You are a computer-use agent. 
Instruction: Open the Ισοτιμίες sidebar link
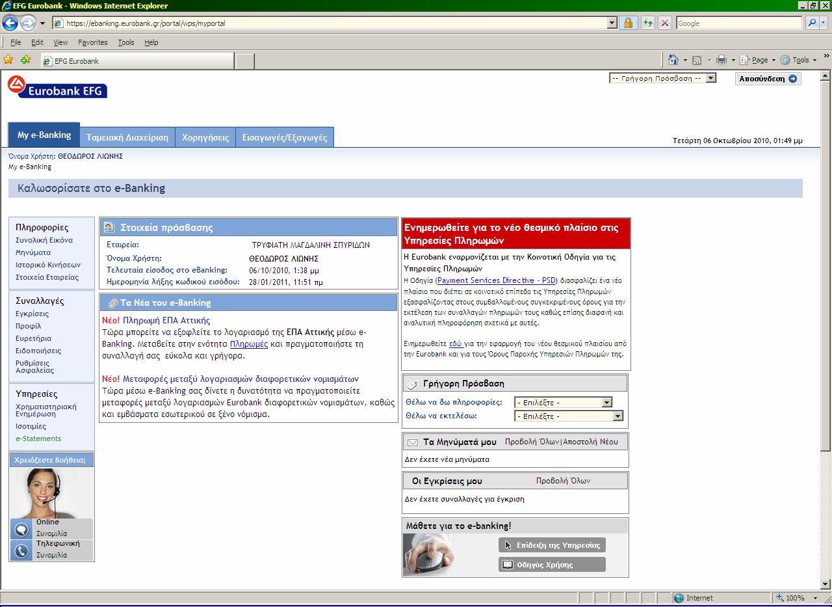click(x=31, y=426)
